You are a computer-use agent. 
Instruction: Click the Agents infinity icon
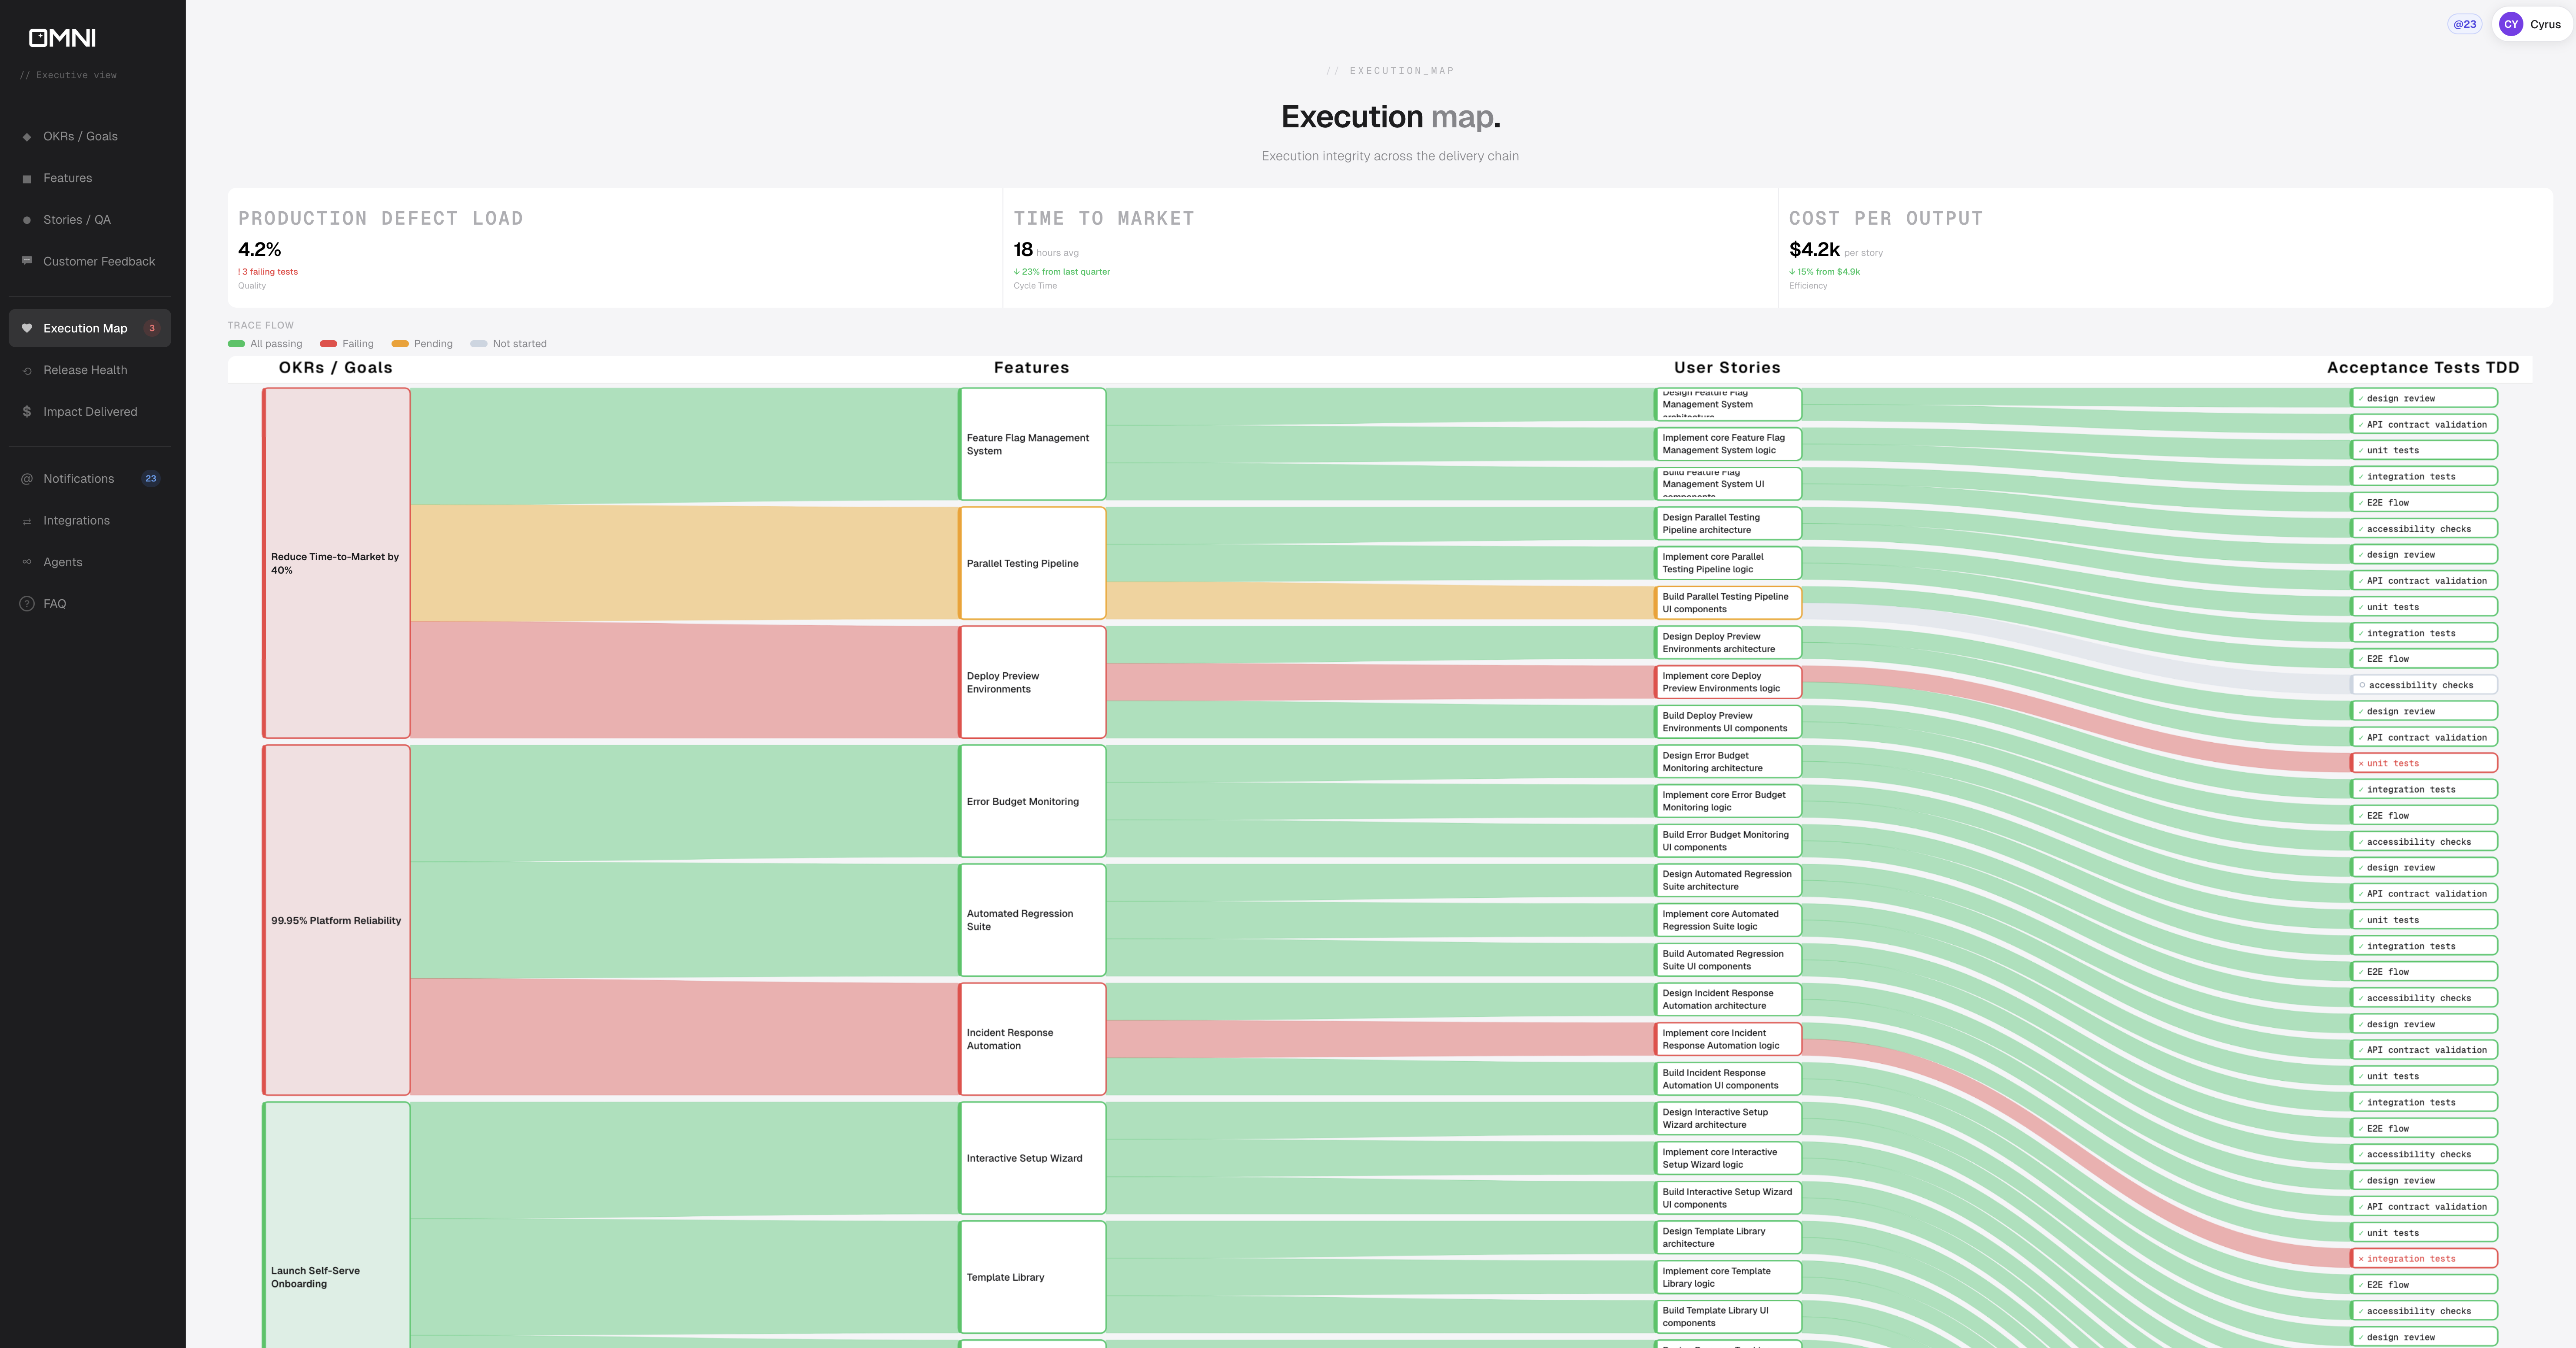click(27, 562)
